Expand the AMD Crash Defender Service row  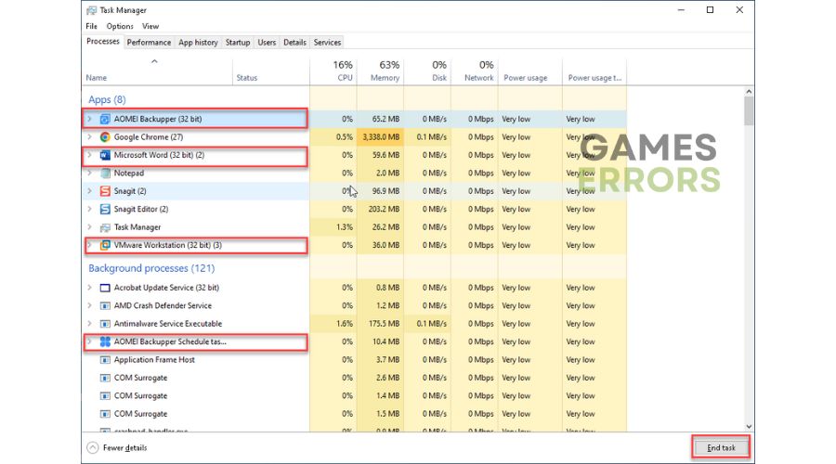click(x=89, y=306)
